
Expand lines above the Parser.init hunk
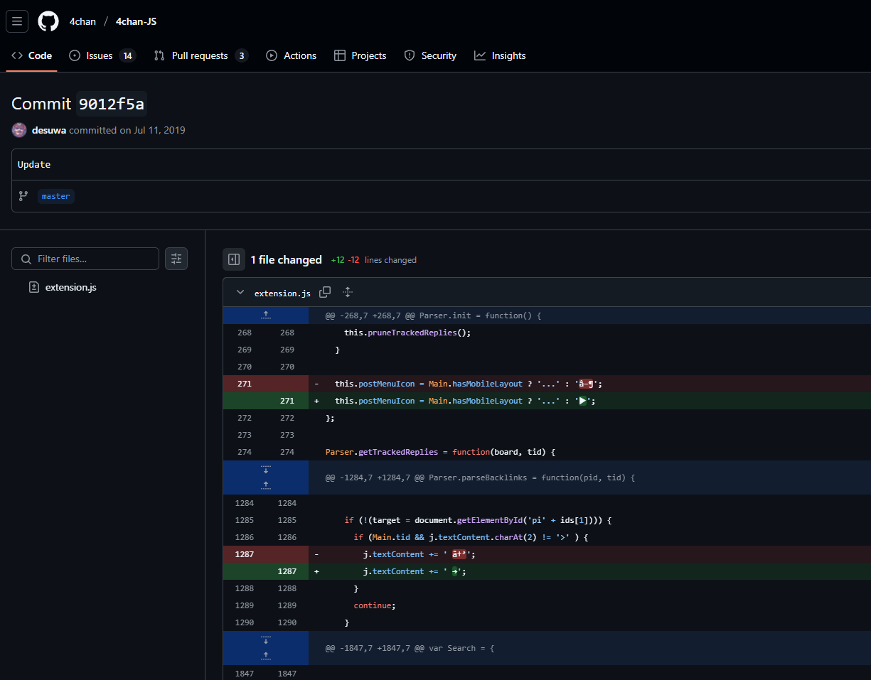point(266,315)
